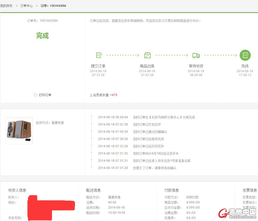
Task: Open the speaker product thumbnail
Action: coord(19,131)
